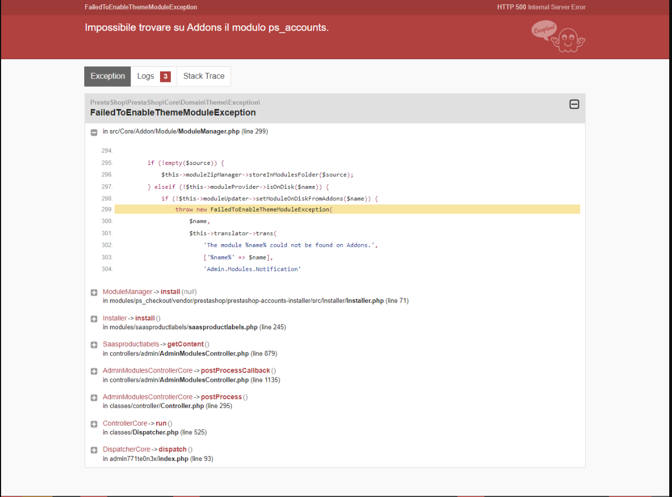Collapse the FailedToEnableThemeModuleException panel
The image size is (672, 497).
574,104
